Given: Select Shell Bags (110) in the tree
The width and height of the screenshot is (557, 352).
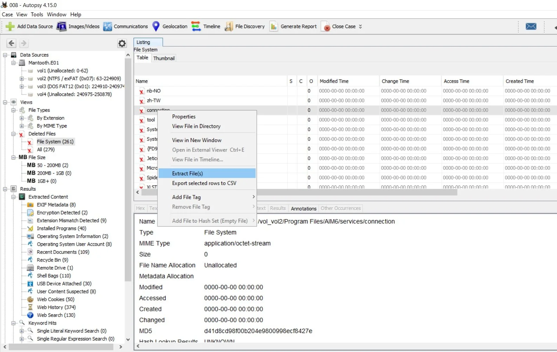Looking at the screenshot, I should 54,276.
